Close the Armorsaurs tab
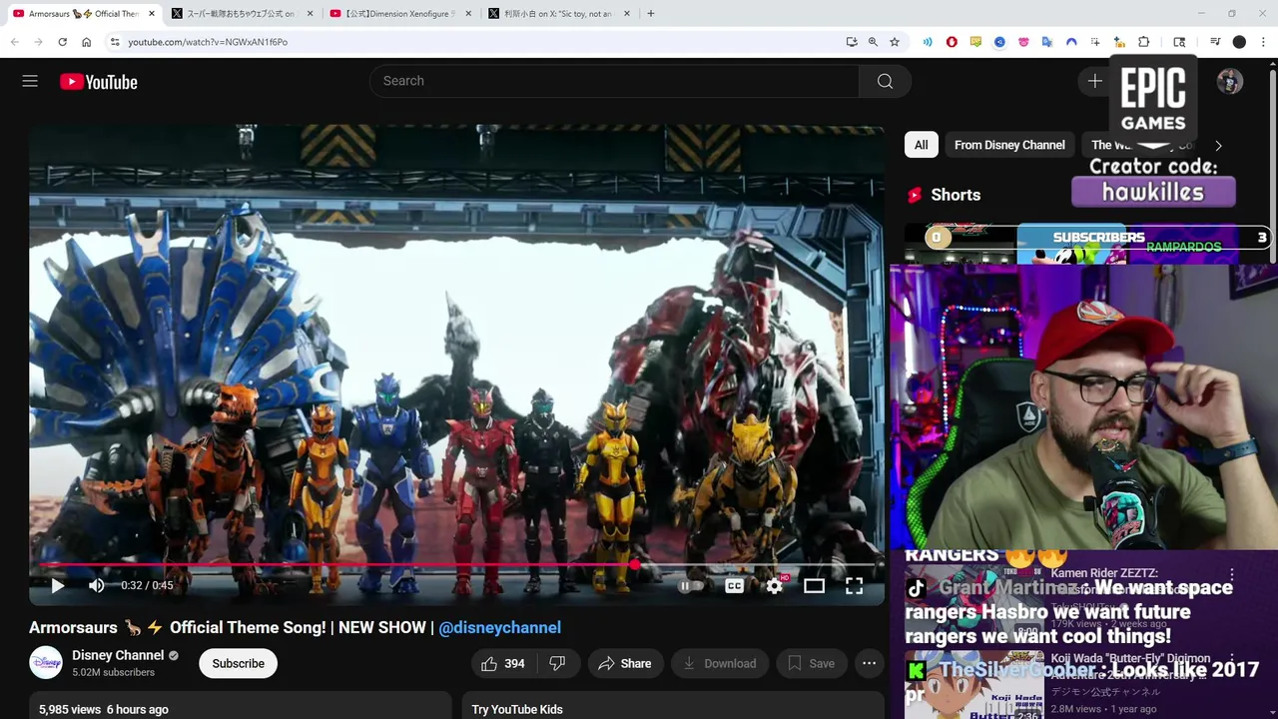 (152, 14)
